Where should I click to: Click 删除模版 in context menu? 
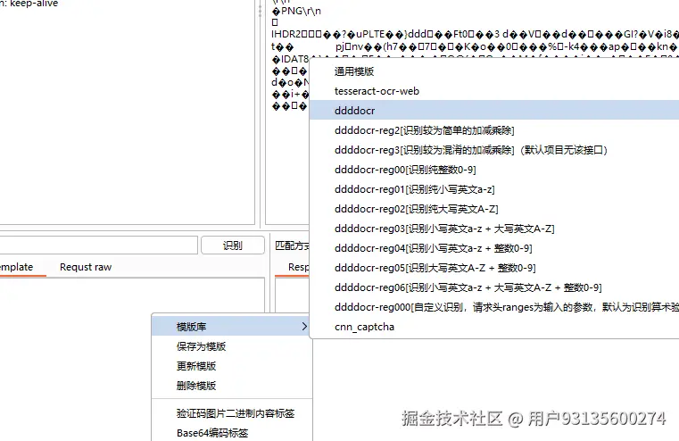point(232,385)
